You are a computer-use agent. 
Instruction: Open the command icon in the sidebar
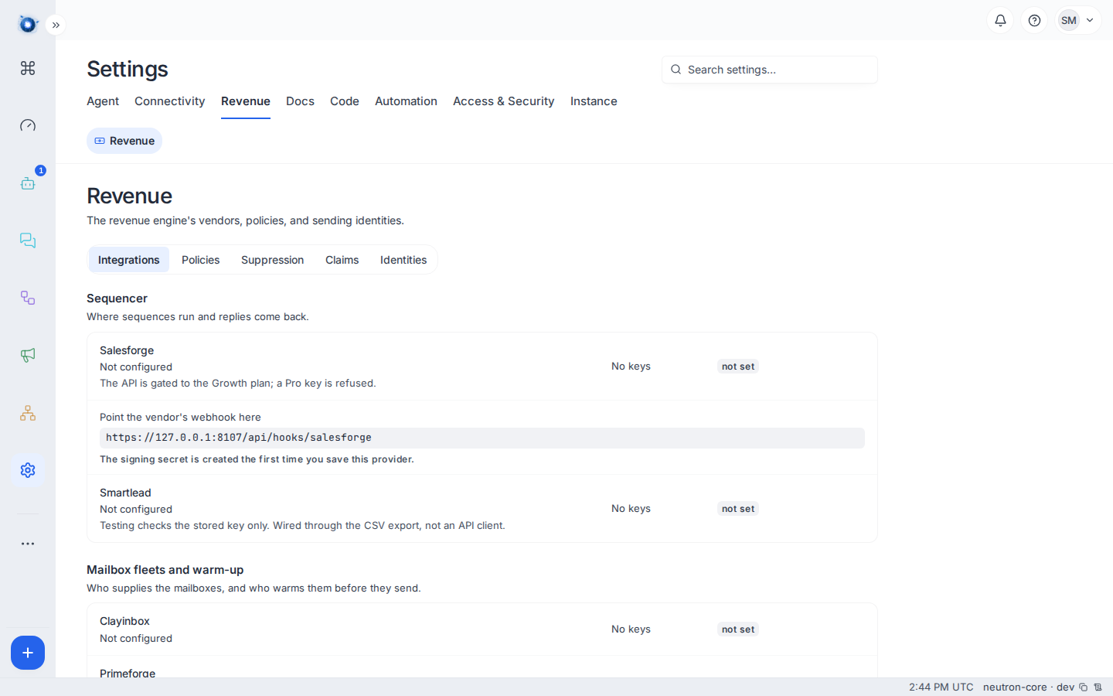click(28, 68)
